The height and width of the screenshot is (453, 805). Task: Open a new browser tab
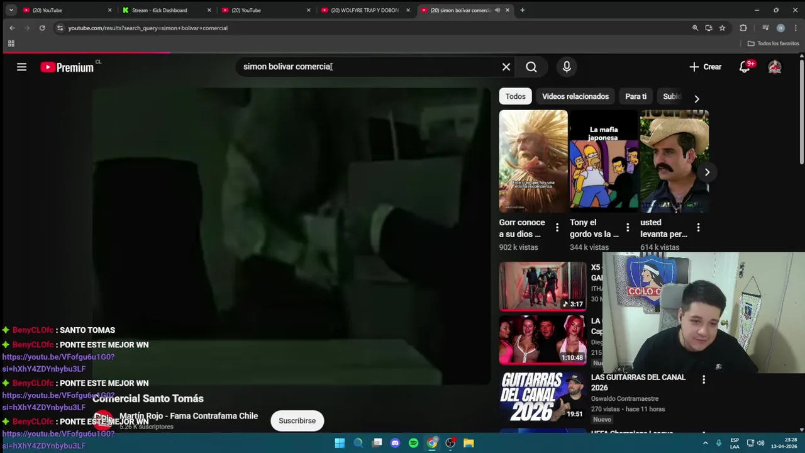point(522,10)
